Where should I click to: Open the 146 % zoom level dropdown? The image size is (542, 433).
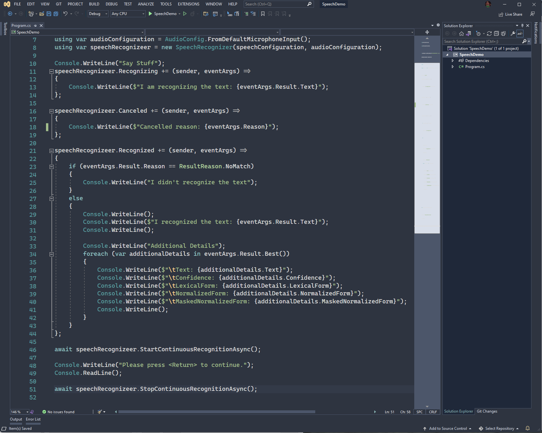tap(19, 412)
